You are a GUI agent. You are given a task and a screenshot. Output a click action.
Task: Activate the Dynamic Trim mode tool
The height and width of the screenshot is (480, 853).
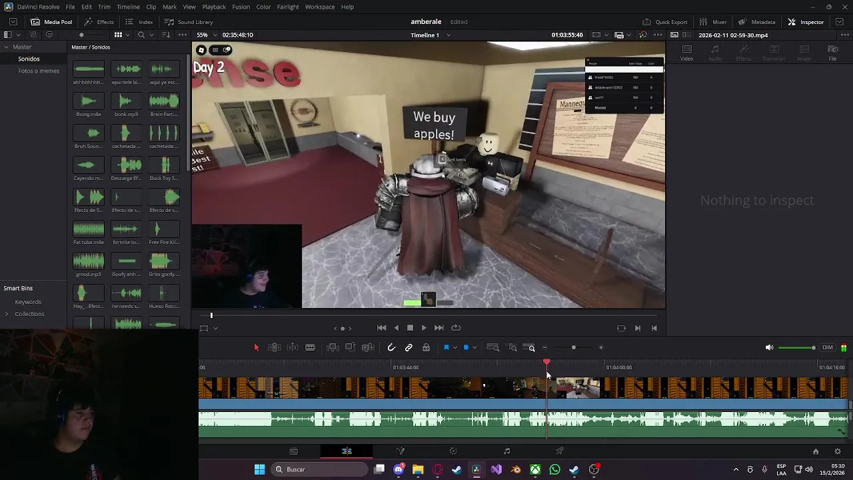(293, 347)
